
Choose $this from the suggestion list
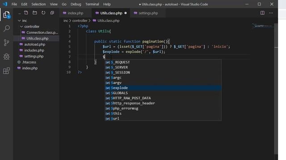click(163, 113)
